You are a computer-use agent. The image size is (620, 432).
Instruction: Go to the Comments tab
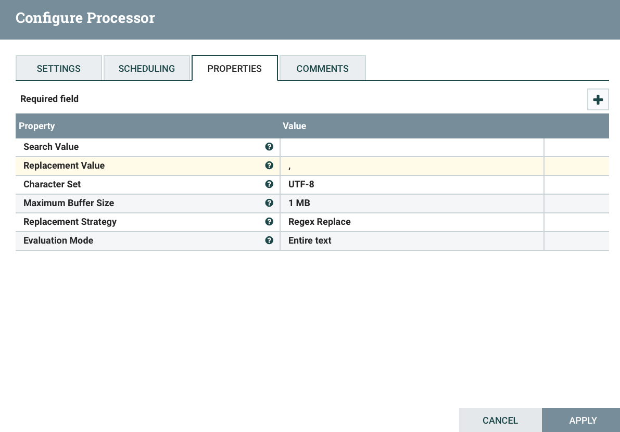tap(323, 69)
